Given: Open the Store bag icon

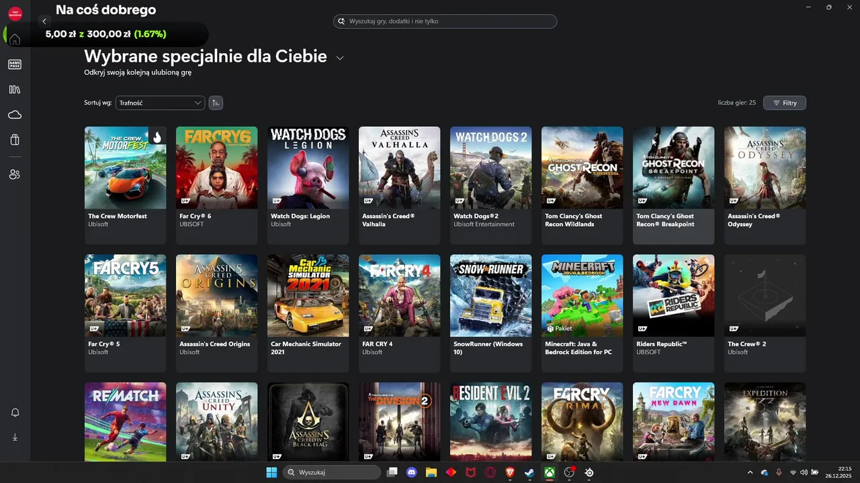Looking at the screenshot, I should [15, 140].
